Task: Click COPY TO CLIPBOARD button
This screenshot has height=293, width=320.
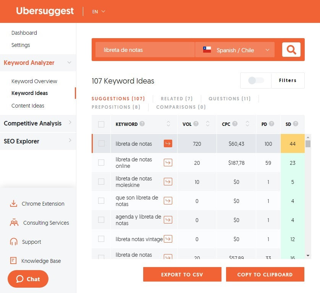Action: pyautogui.click(x=265, y=274)
